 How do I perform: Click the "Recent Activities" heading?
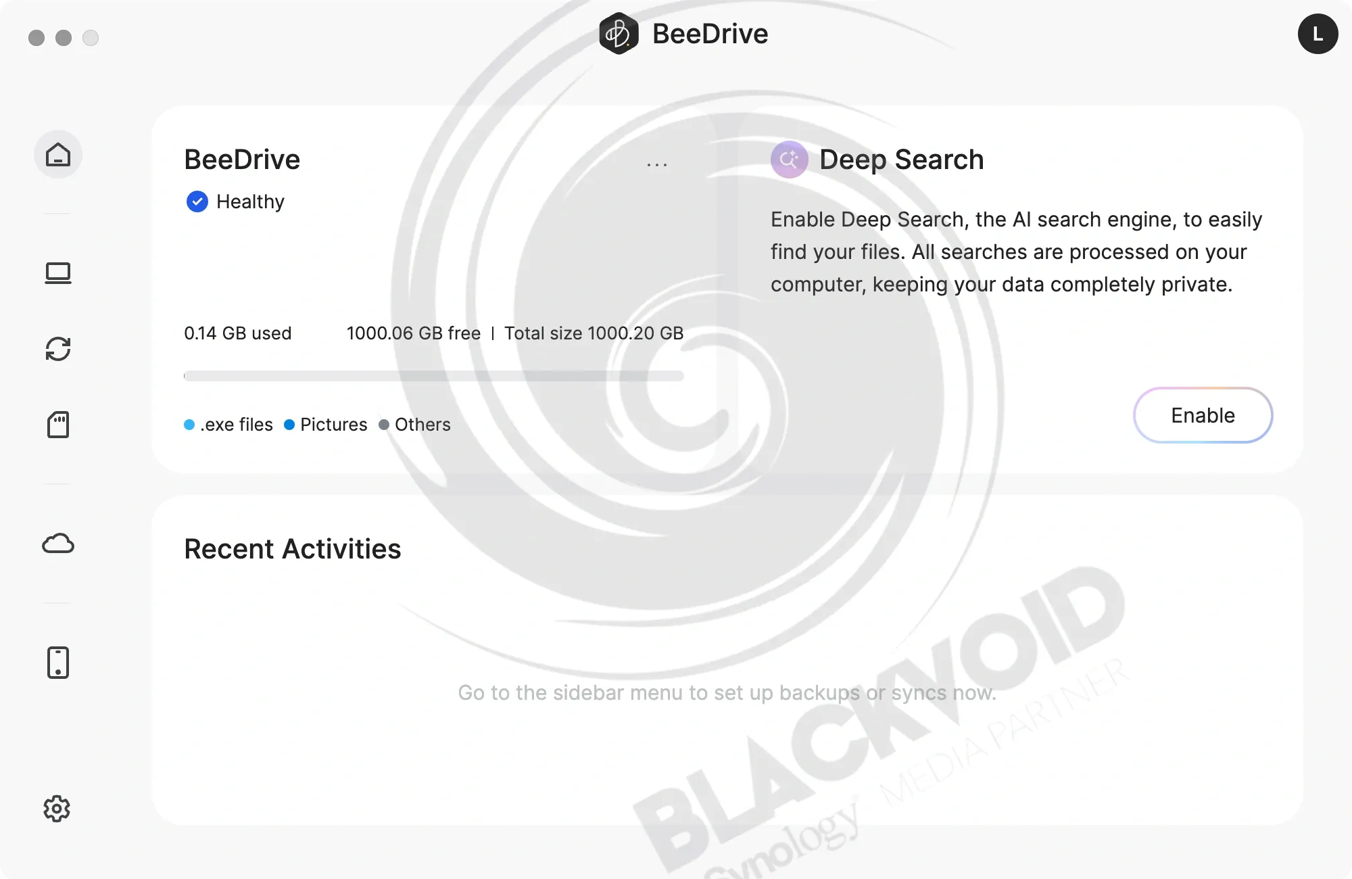click(293, 549)
